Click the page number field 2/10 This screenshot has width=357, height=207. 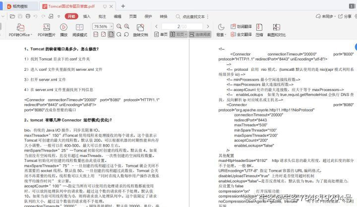point(182,26)
